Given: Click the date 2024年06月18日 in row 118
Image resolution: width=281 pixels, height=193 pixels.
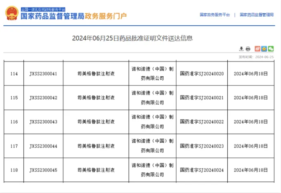Looking at the screenshot, I should tap(251, 170).
